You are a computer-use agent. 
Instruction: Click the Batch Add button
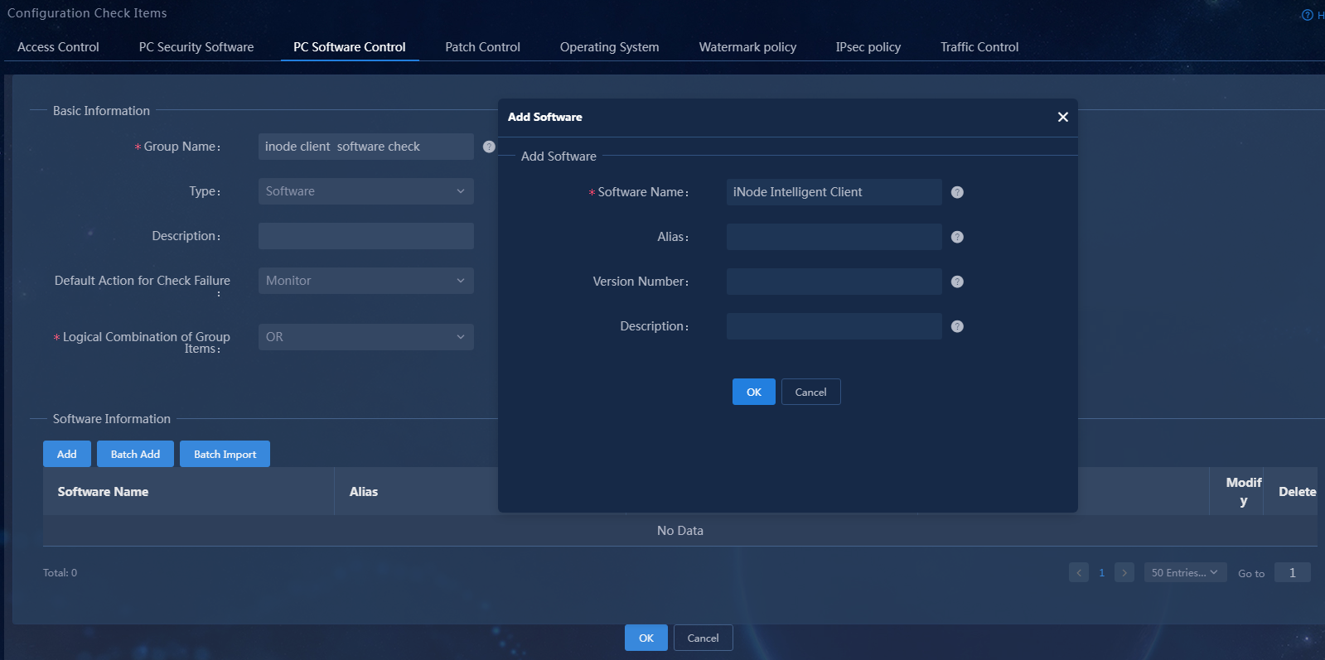(x=136, y=454)
